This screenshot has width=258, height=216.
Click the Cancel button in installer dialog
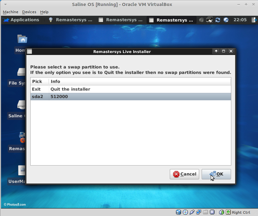pyautogui.click(x=184, y=174)
